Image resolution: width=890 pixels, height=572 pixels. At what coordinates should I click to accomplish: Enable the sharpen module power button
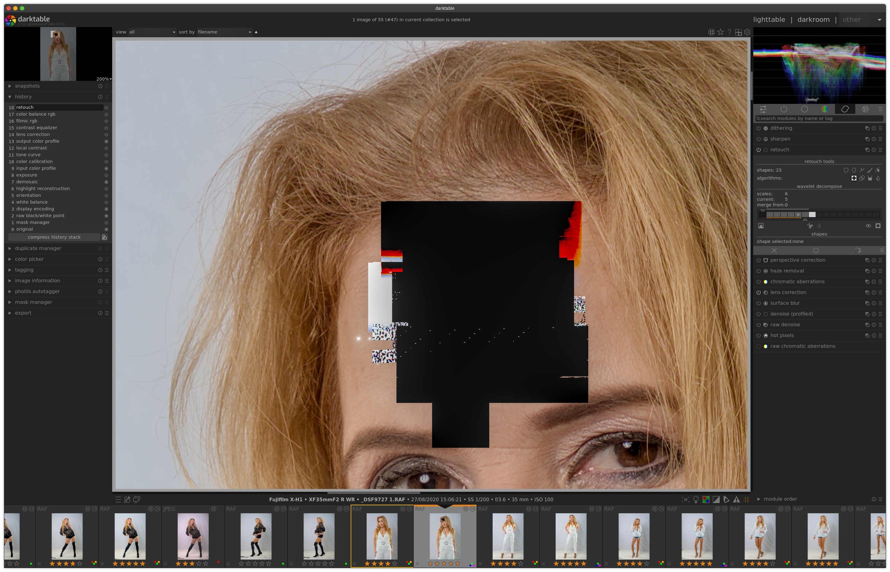(x=758, y=139)
